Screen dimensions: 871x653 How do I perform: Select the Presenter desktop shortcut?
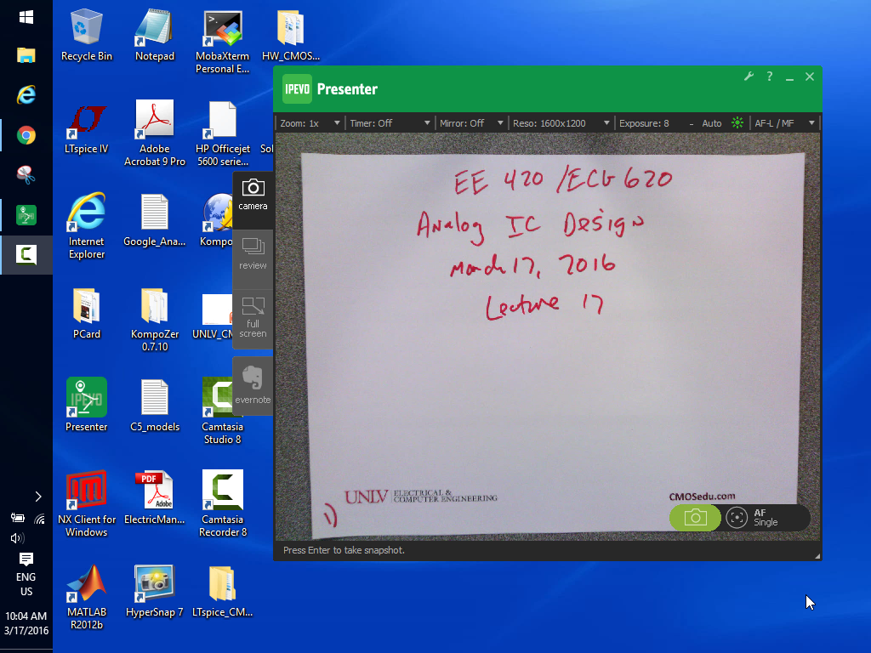[x=87, y=406]
